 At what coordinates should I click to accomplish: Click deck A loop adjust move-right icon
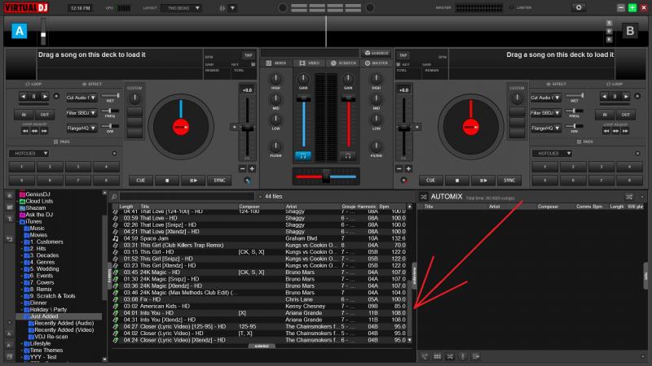44,131
